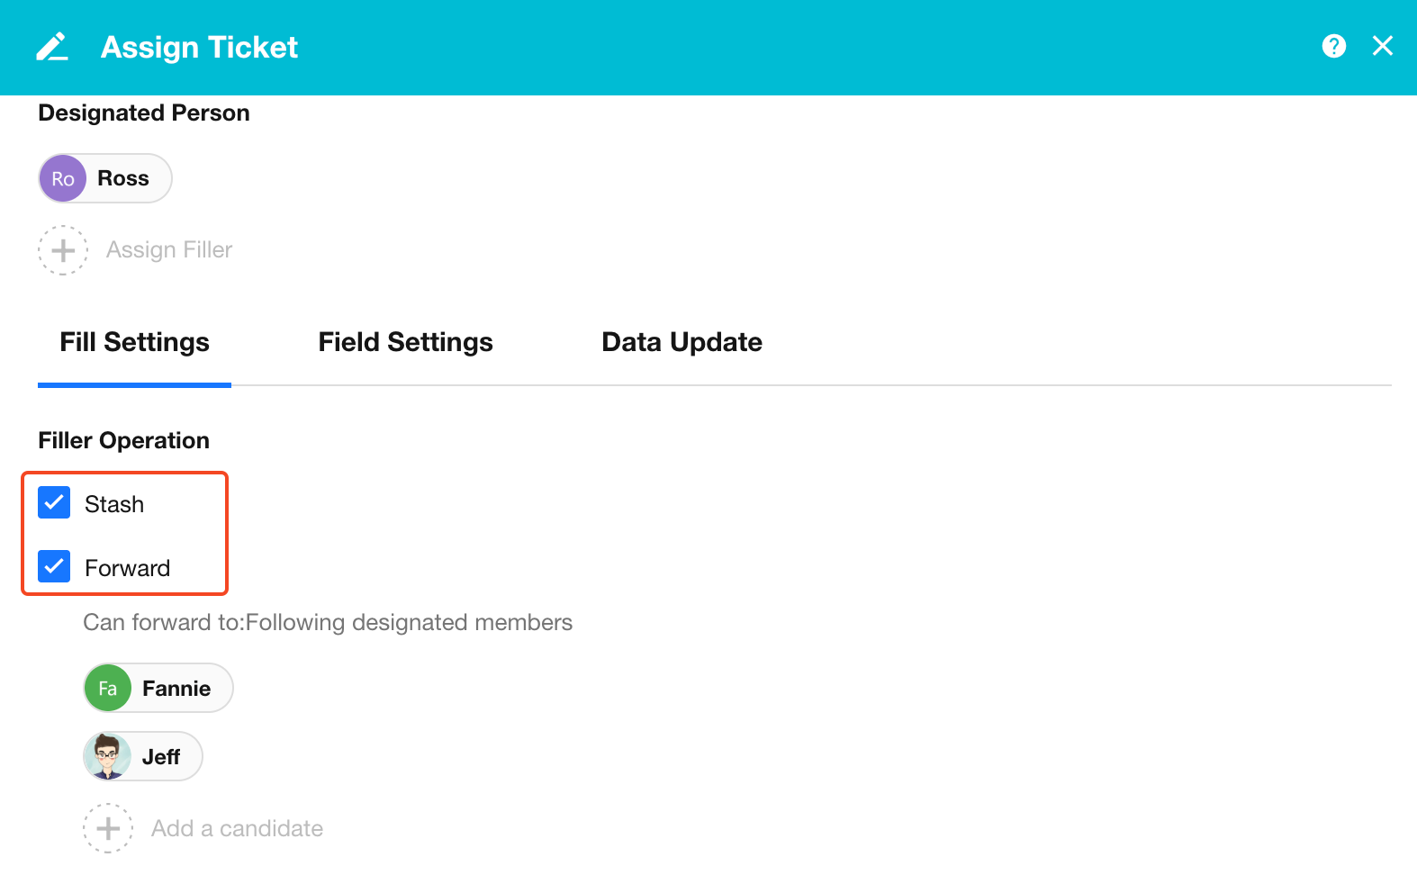This screenshot has width=1417, height=884.
Task: Open the Data Update tab
Action: (681, 342)
